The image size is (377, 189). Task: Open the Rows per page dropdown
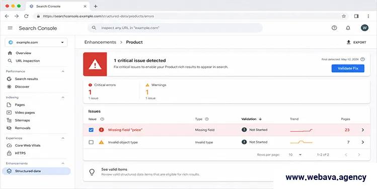pos(295,155)
